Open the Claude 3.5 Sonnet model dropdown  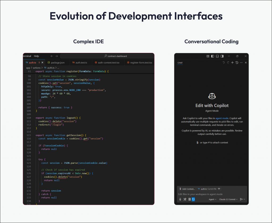tap(228, 199)
